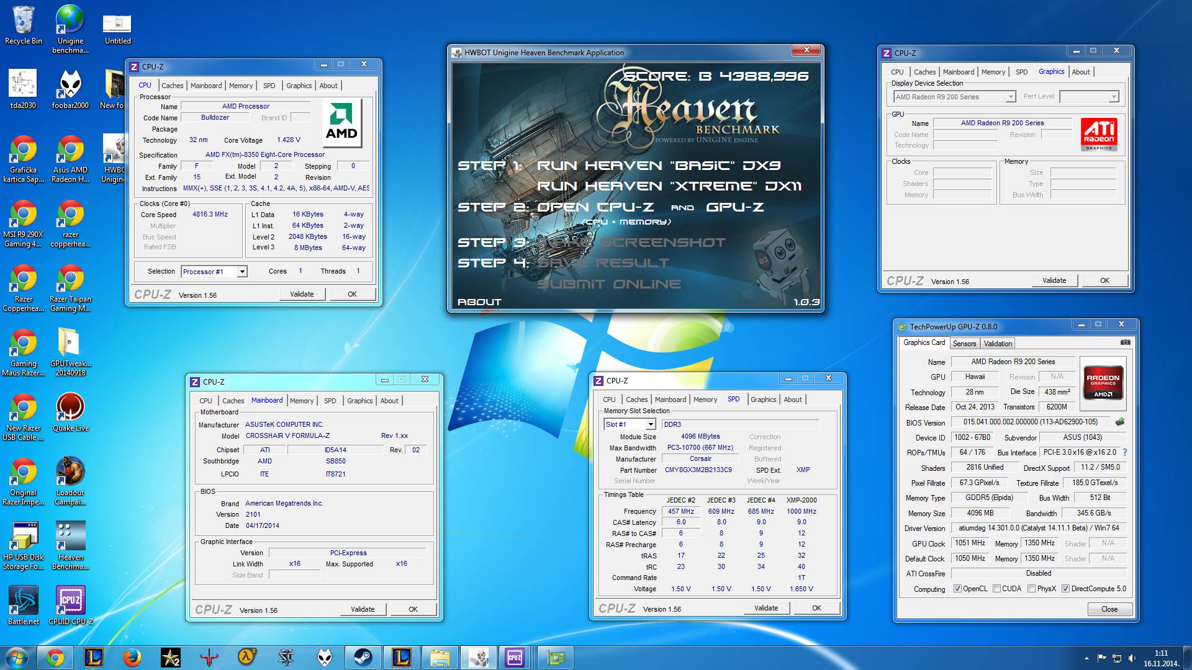The width and height of the screenshot is (1192, 670).
Task: Open the Sensors tab in GPU-Z
Action: (x=964, y=344)
